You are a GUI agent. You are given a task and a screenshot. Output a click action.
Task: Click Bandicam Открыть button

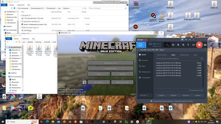pyautogui.click(x=162, y=95)
